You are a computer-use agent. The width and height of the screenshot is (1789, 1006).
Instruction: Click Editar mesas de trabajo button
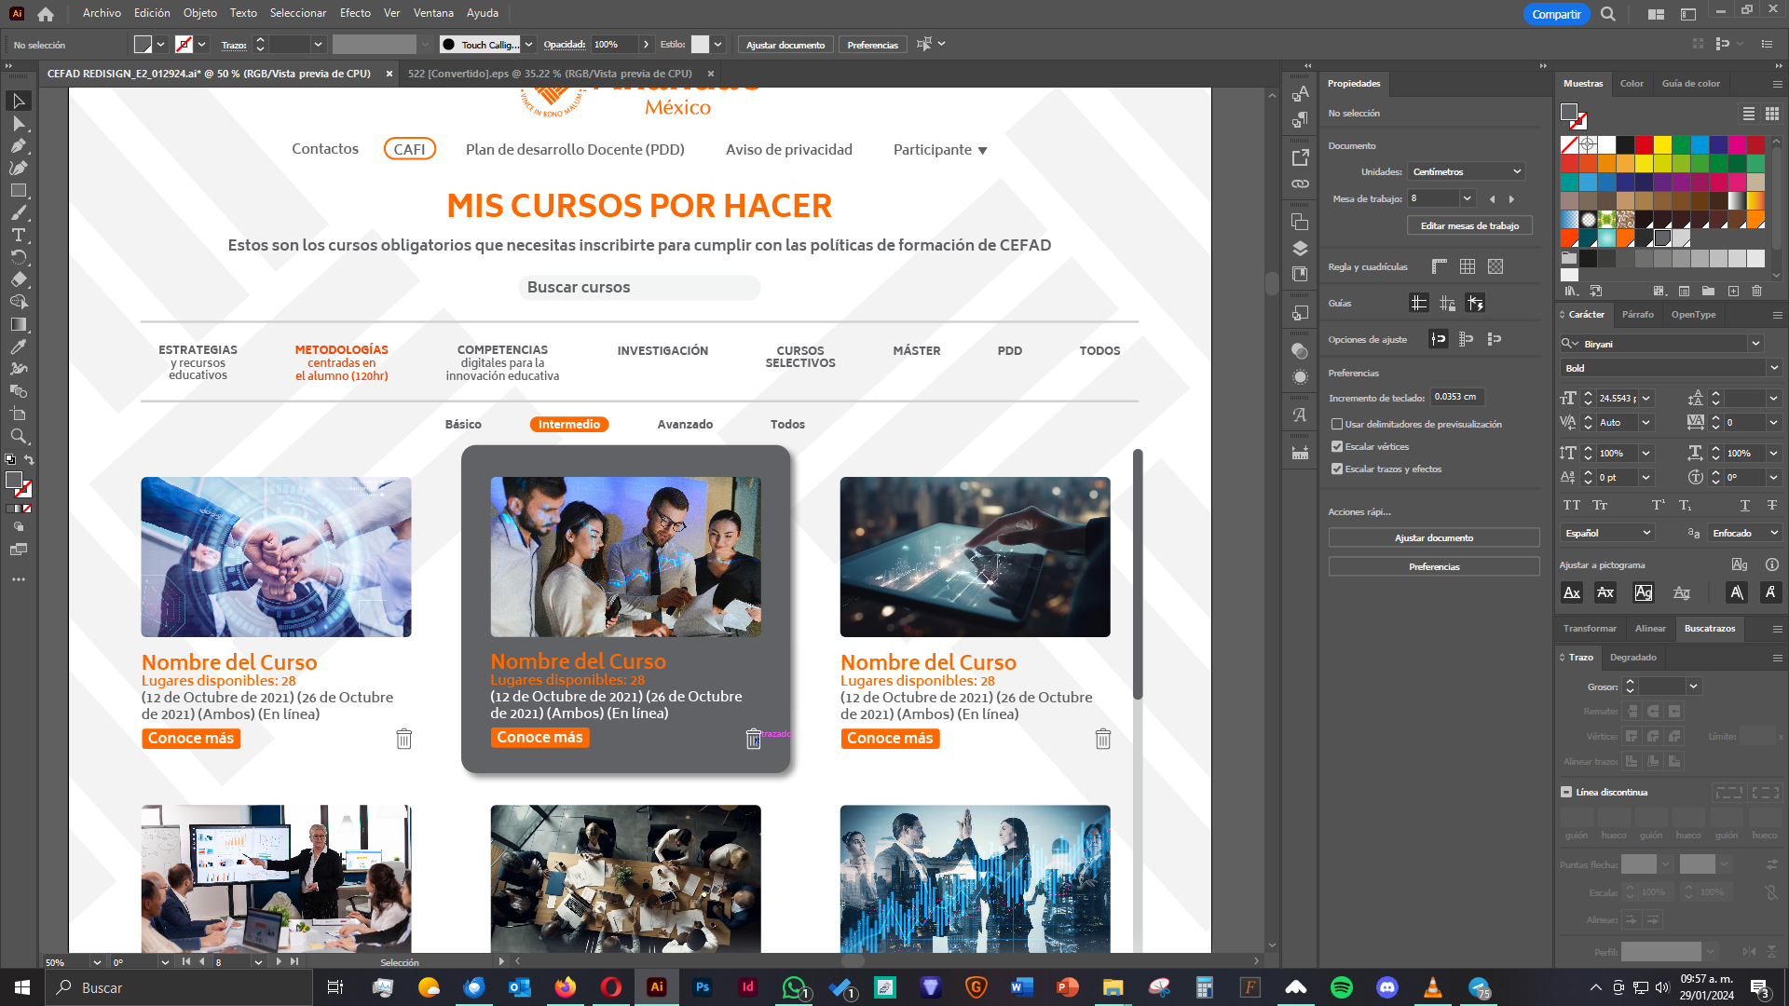[x=1469, y=225]
